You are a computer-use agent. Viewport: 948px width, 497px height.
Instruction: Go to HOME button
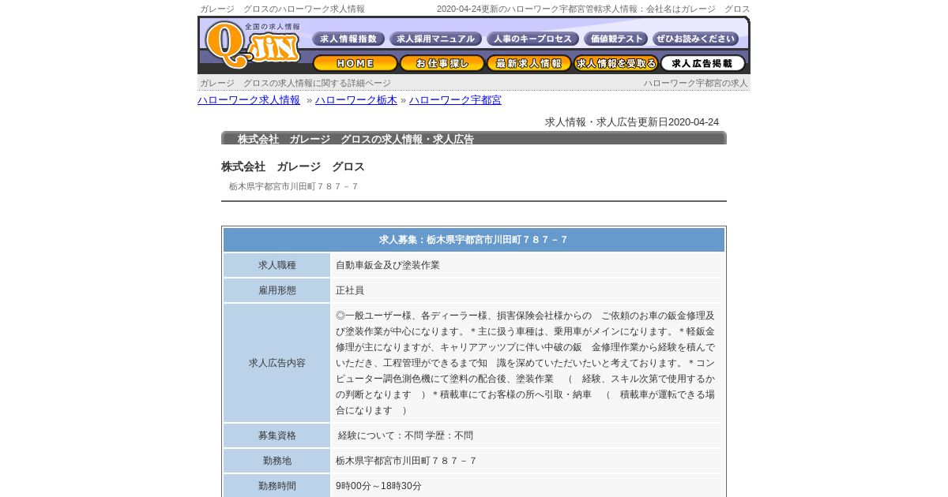click(355, 63)
